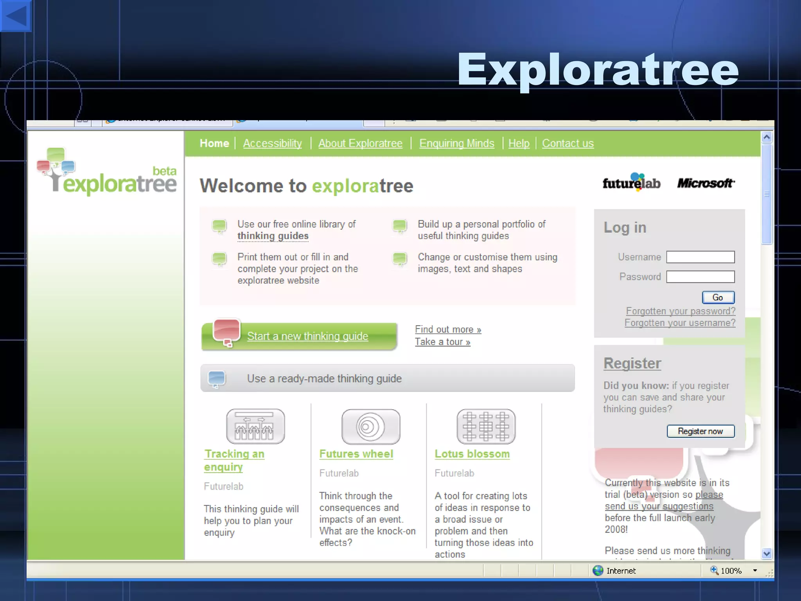Image resolution: width=801 pixels, height=601 pixels.
Task: Click the Futurelab logo
Action: coord(631,182)
